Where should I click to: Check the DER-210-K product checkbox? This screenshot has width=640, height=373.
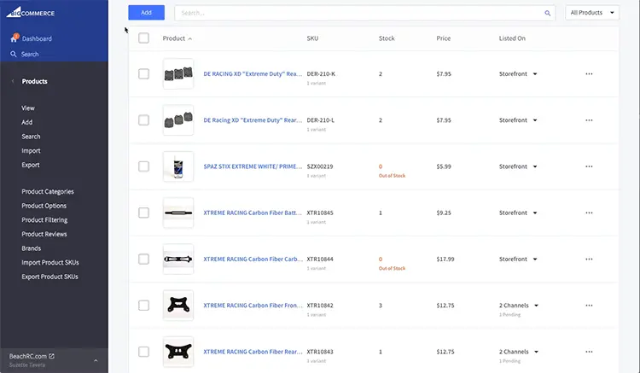pos(143,74)
